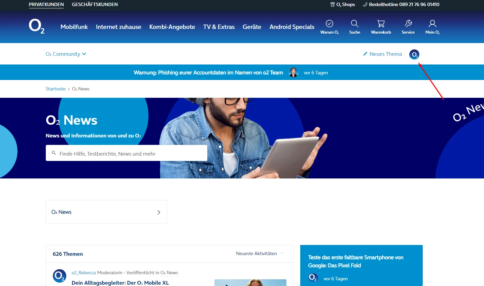Switch to the Privatkunden tab
The image size is (484, 286).
pyautogui.click(x=46, y=4)
